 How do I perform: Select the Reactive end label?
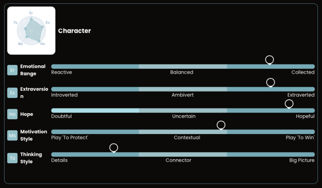point(62,72)
